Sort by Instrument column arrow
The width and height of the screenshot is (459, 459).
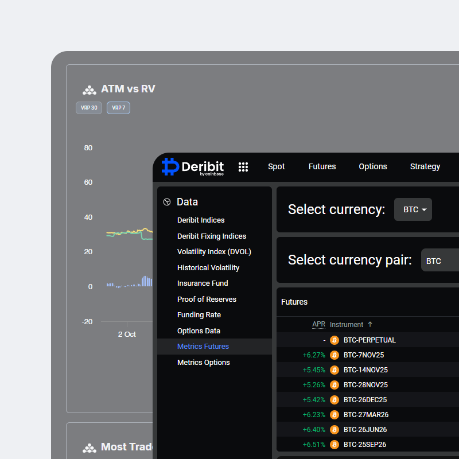click(370, 325)
